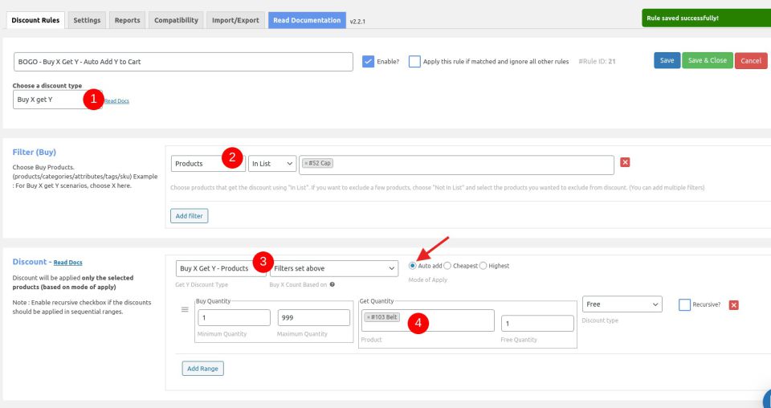This screenshot has height=408, width=771.
Task: Remove the #52 Cap product tag
Action: coord(307,164)
